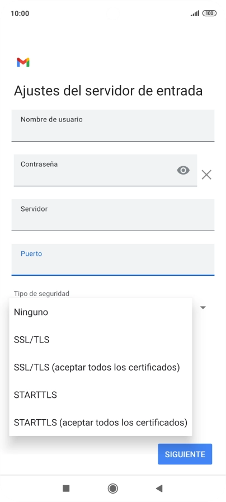This screenshot has width=226, height=502.
Task: Choose the SSL/TLS option
Action: tap(101, 340)
